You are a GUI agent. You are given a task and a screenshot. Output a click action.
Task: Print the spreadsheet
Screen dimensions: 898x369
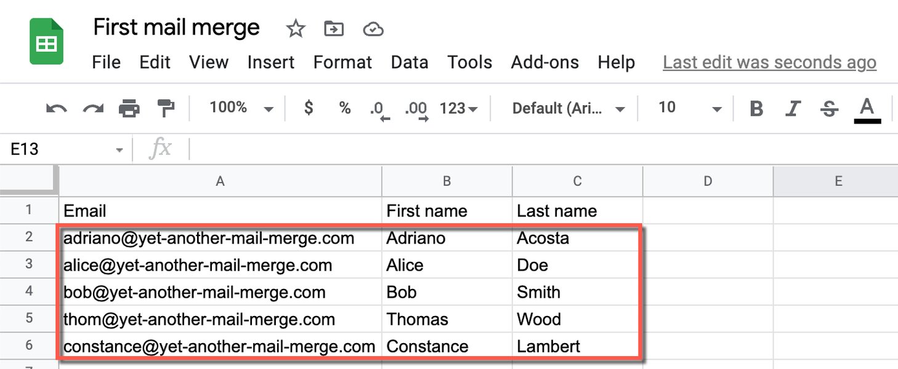(129, 109)
